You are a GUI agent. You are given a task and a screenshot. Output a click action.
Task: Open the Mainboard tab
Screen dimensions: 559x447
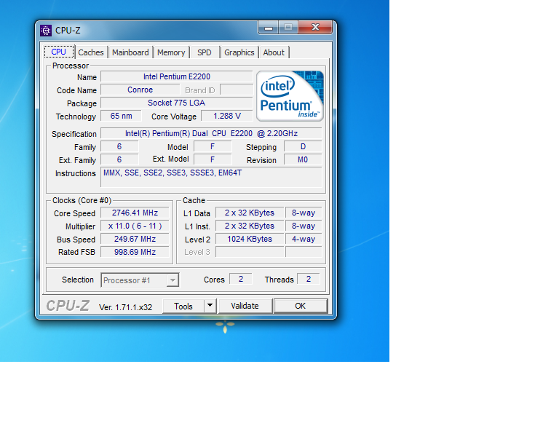point(130,52)
